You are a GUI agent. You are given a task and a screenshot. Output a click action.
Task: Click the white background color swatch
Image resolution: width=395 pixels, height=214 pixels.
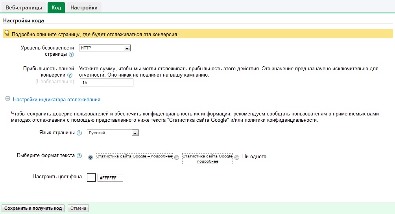point(91,178)
